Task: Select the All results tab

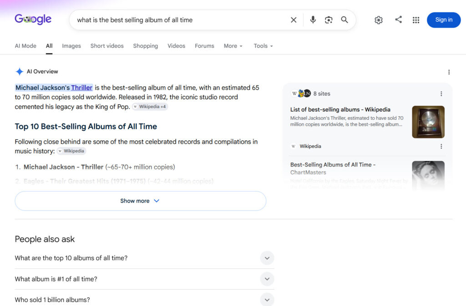Action: (x=49, y=46)
